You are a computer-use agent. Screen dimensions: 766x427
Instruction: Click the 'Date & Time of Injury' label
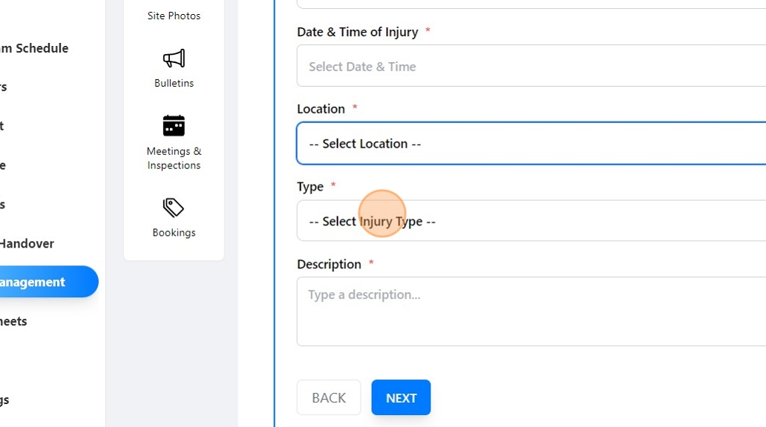(x=357, y=32)
